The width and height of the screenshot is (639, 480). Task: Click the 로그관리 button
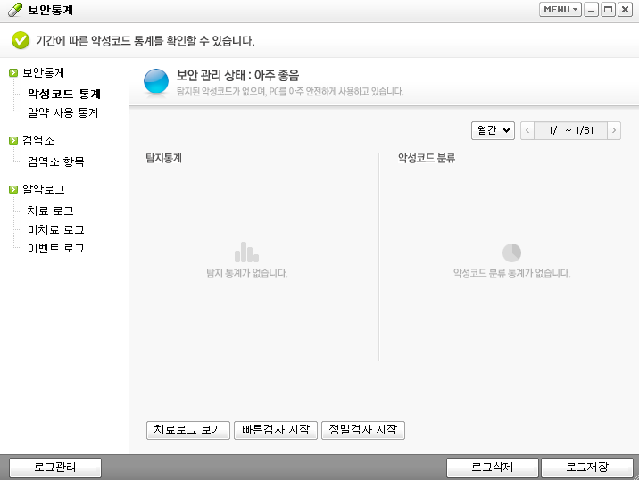(55, 467)
